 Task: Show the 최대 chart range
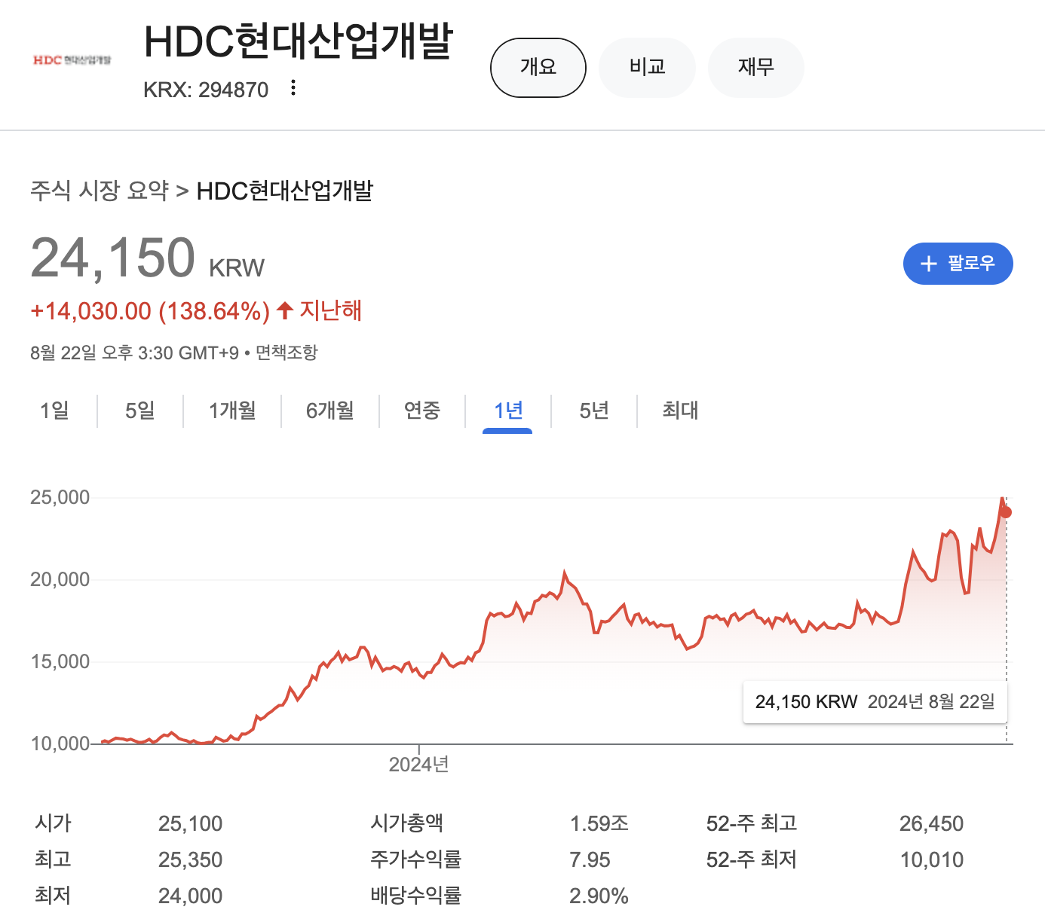[680, 411]
